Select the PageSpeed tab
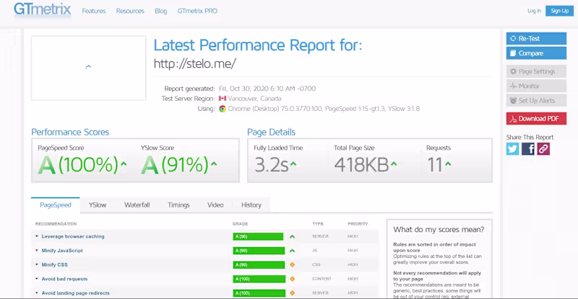578x299 pixels. (x=56, y=205)
